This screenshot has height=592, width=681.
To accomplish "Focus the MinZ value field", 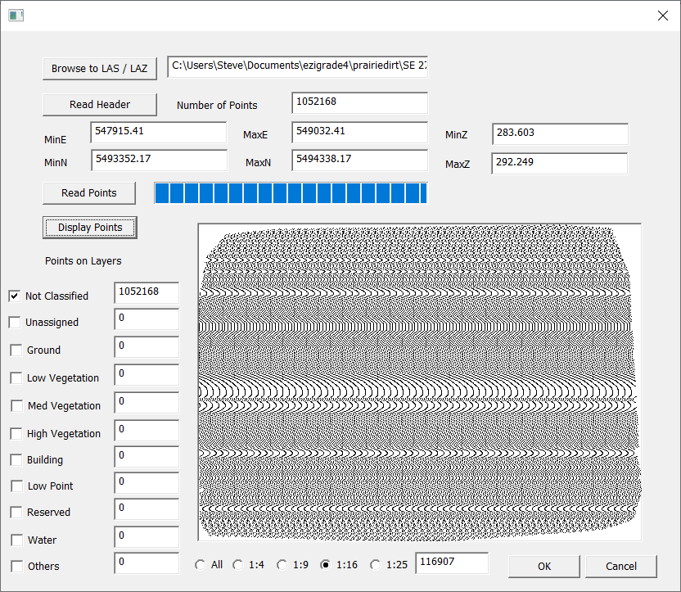I will pos(560,133).
